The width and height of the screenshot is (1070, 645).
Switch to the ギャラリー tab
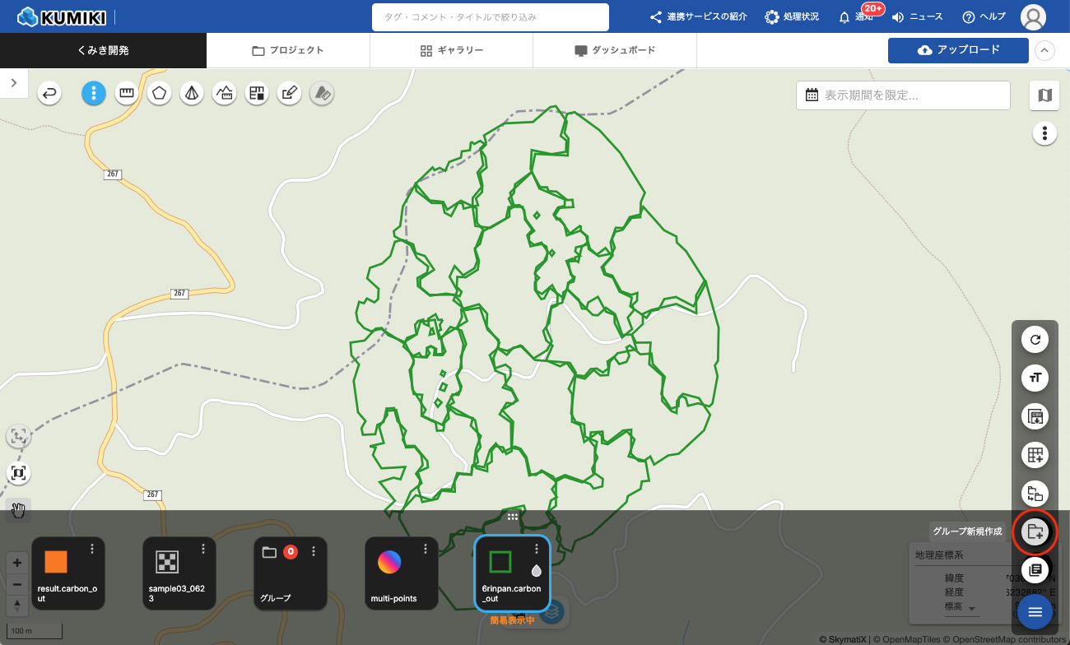451,50
